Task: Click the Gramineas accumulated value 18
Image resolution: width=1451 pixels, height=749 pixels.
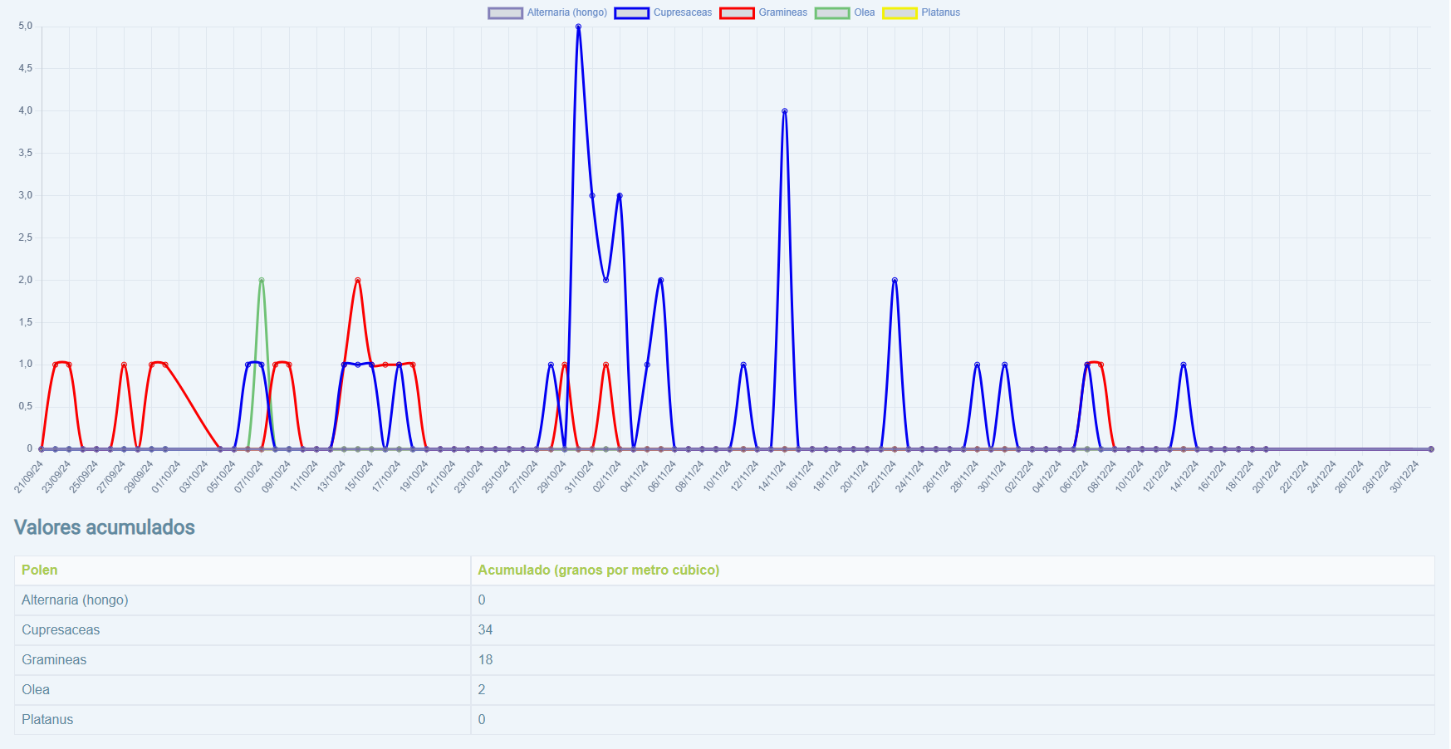Action: [x=485, y=659]
